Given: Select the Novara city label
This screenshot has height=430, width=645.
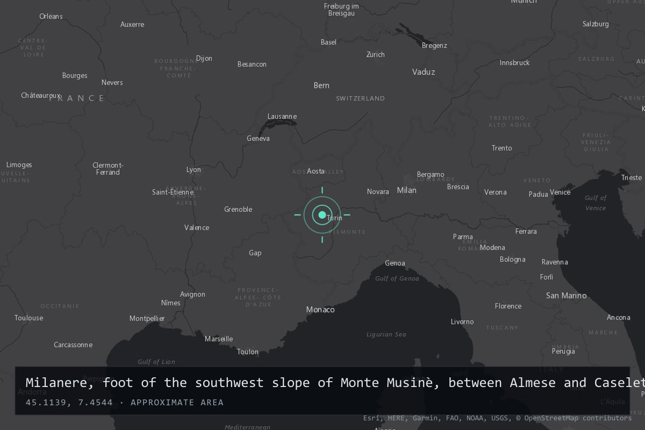Looking at the screenshot, I should coord(378,192).
